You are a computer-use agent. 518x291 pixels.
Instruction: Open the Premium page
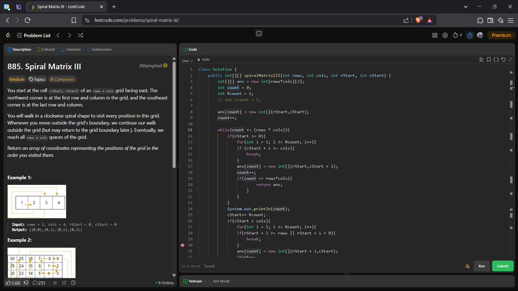pyautogui.click(x=501, y=35)
